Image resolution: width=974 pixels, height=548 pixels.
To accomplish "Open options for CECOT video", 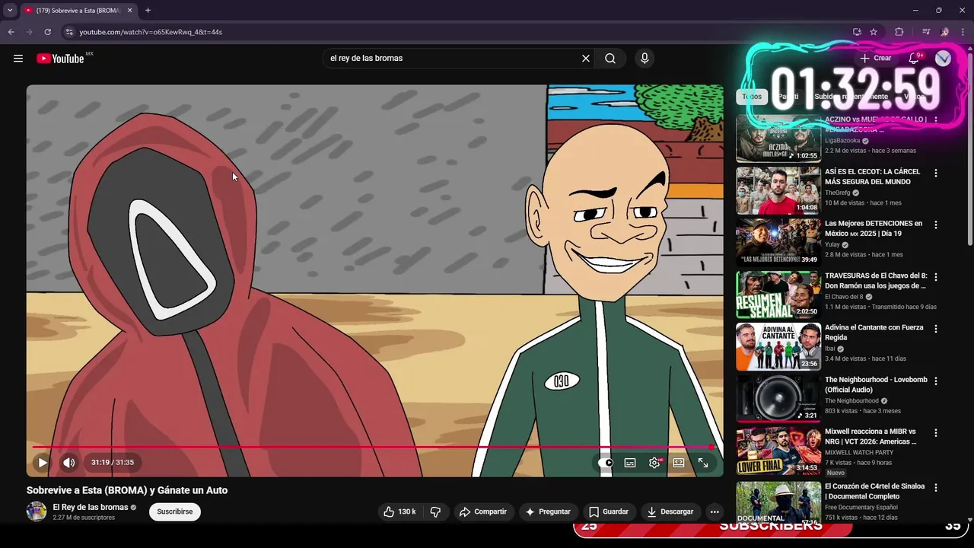I will (x=936, y=173).
